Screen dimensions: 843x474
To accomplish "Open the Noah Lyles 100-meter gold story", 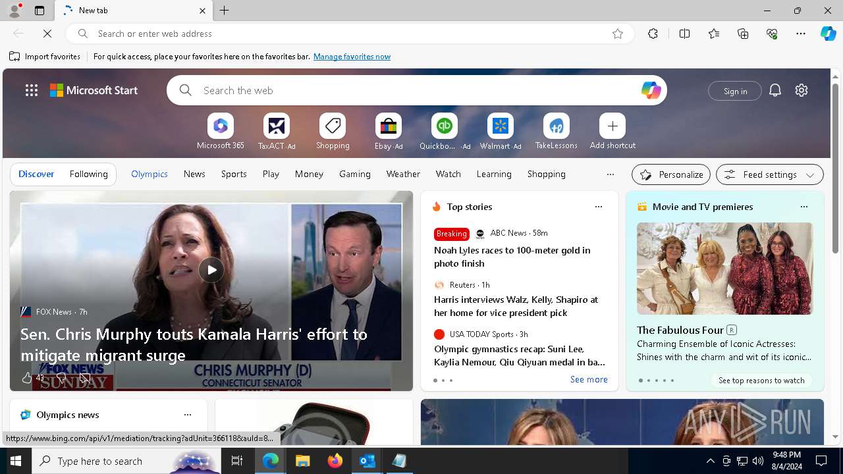I will (x=512, y=257).
